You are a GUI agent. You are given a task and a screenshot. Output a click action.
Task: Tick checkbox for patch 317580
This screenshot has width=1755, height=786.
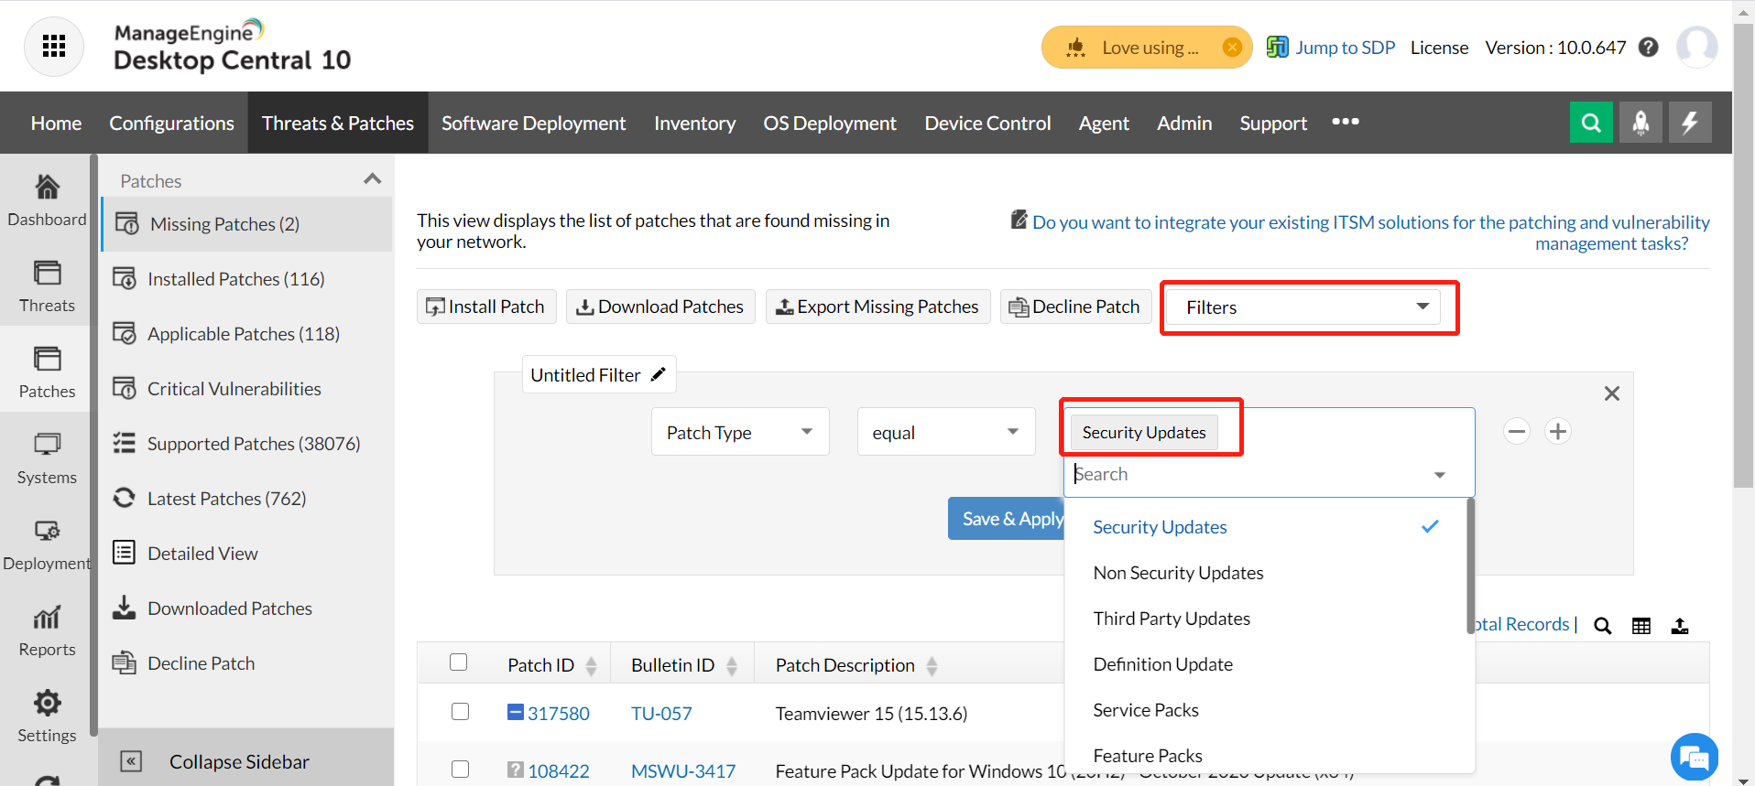(460, 712)
